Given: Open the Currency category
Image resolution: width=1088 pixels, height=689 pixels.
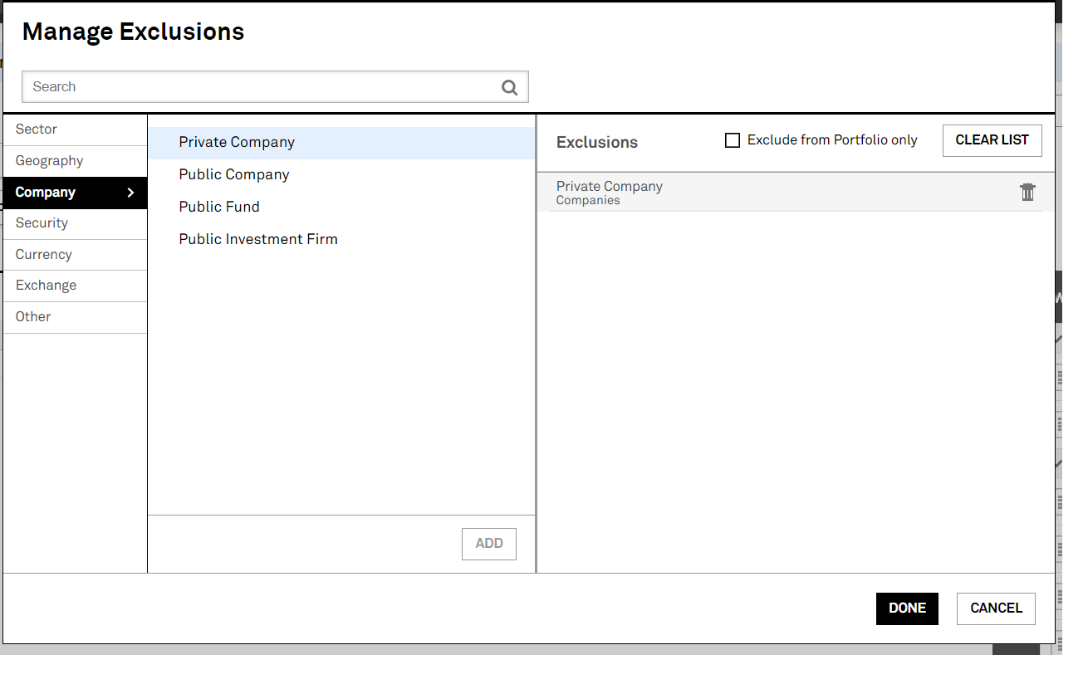Looking at the screenshot, I should (44, 255).
